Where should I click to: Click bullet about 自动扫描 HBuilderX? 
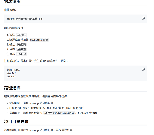tap(46, 108)
